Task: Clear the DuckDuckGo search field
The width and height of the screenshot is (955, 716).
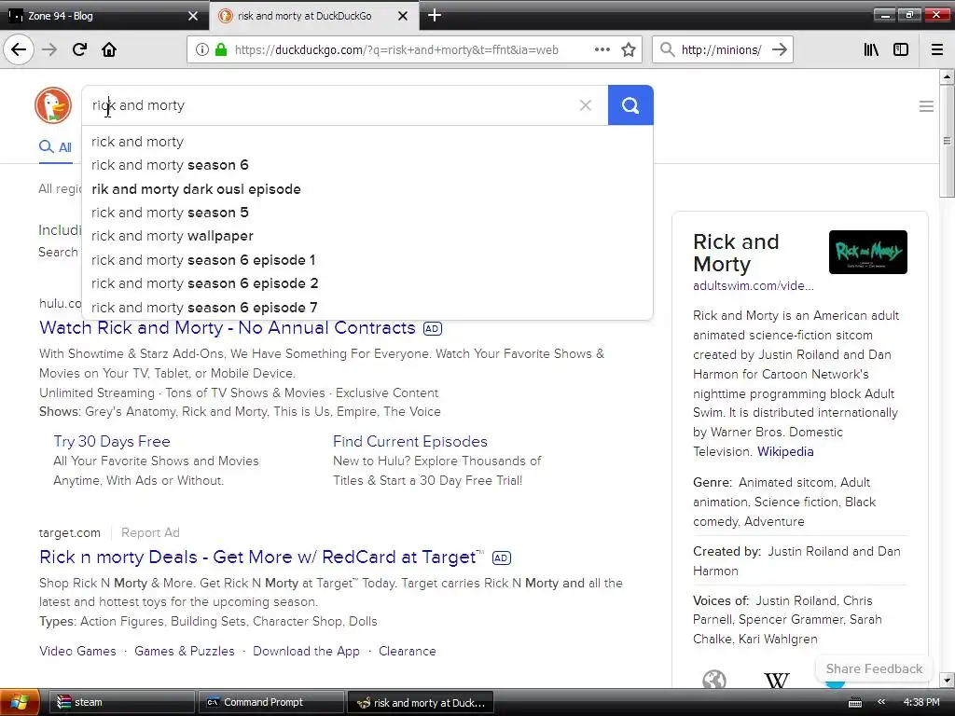Action: [586, 105]
